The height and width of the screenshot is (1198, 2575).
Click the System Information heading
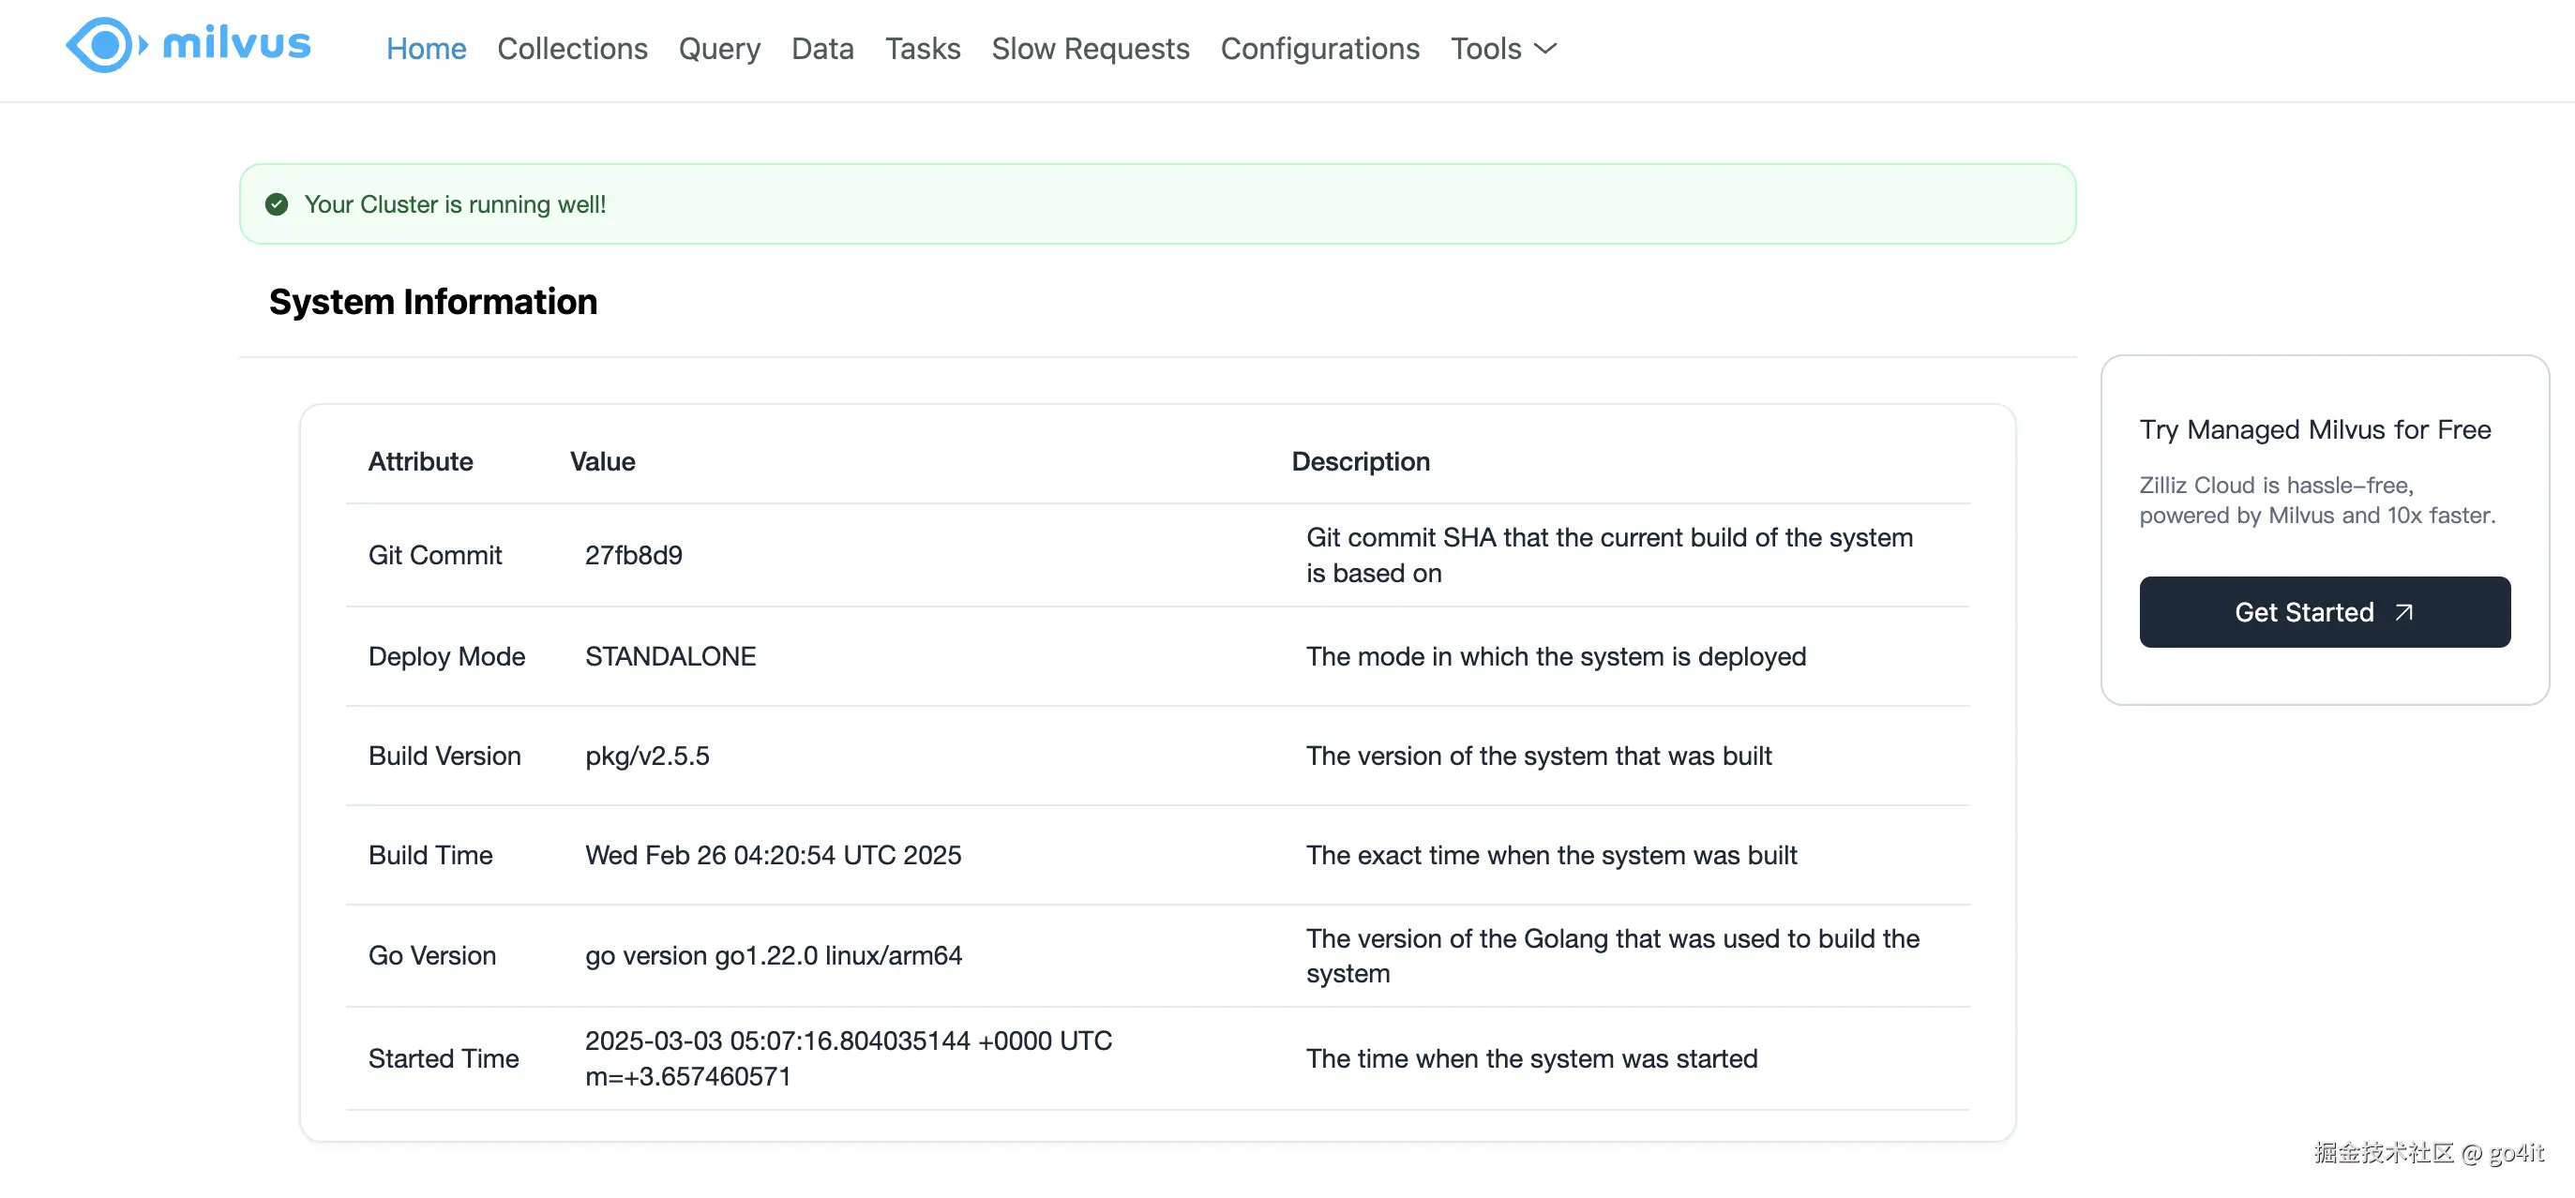pos(433,302)
